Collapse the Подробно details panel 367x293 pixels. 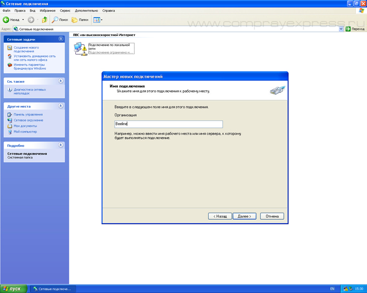coord(61,145)
